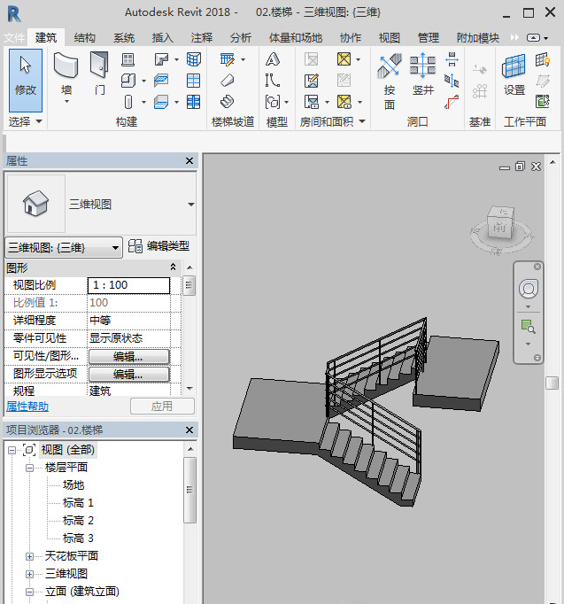Screen dimensions: 564x604
Task: Switch to the 视图 ribbon tab
Action: tap(390, 38)
